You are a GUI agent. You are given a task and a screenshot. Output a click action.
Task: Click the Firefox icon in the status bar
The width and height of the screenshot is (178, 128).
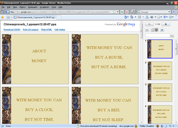pyautogui.click(x=158, y=126)
